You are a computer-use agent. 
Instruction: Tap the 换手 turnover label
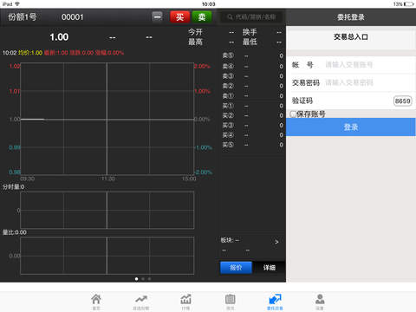point(250,32)
